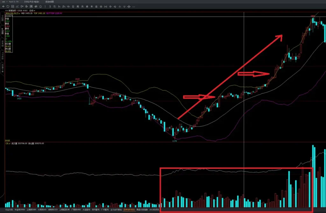Screen dimensions: 326x213
Task: Click the TOP 1481.20 value text
Action: (39, 13)
